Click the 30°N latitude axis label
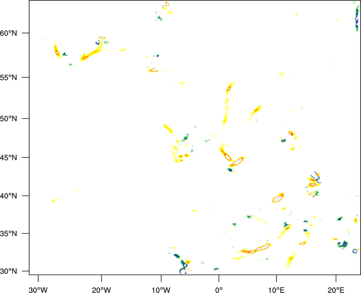 click(x=9, y=271)
